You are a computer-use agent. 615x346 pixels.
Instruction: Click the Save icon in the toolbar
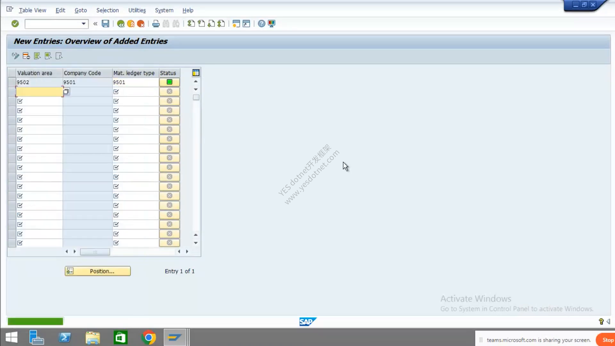coord(105,24)
